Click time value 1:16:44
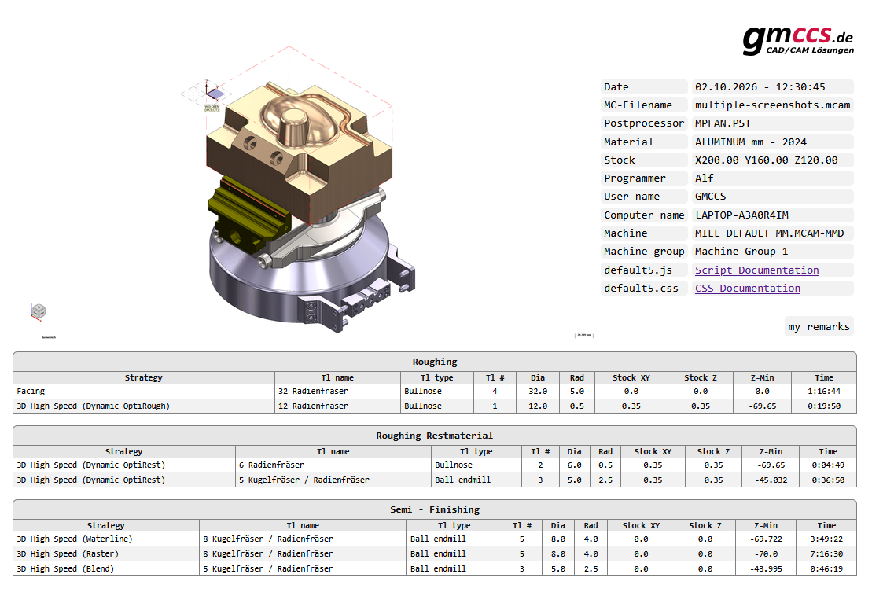 coord(824,392)
